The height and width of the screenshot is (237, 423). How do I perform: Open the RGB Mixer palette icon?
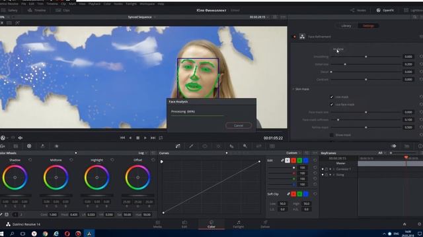pos(42,146)
